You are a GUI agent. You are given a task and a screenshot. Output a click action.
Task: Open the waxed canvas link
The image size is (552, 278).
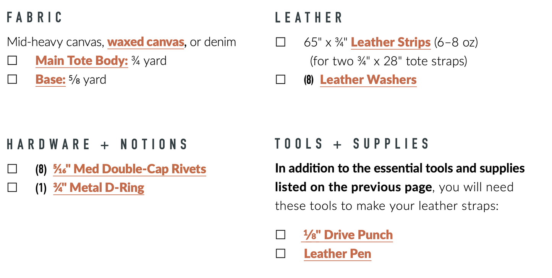146,42
